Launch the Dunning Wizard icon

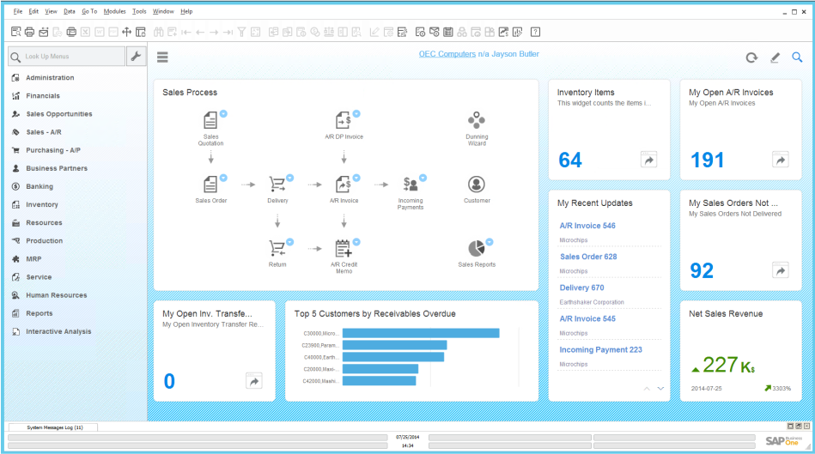tap(476, 120)
